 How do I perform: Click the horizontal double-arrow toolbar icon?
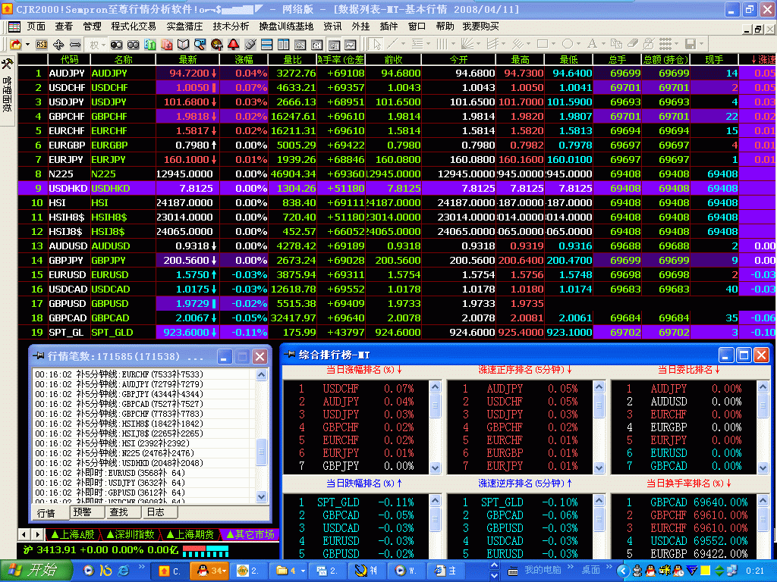[x=75, y=45]
